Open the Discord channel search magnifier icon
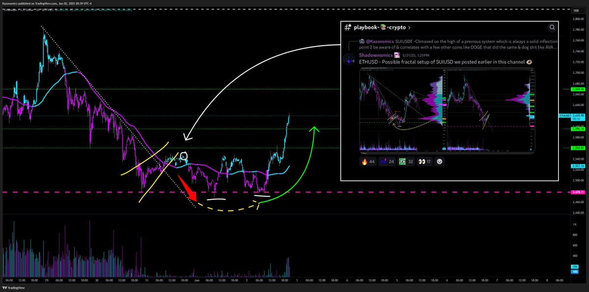This screenshot has width=589, height=292. [552, 27]
